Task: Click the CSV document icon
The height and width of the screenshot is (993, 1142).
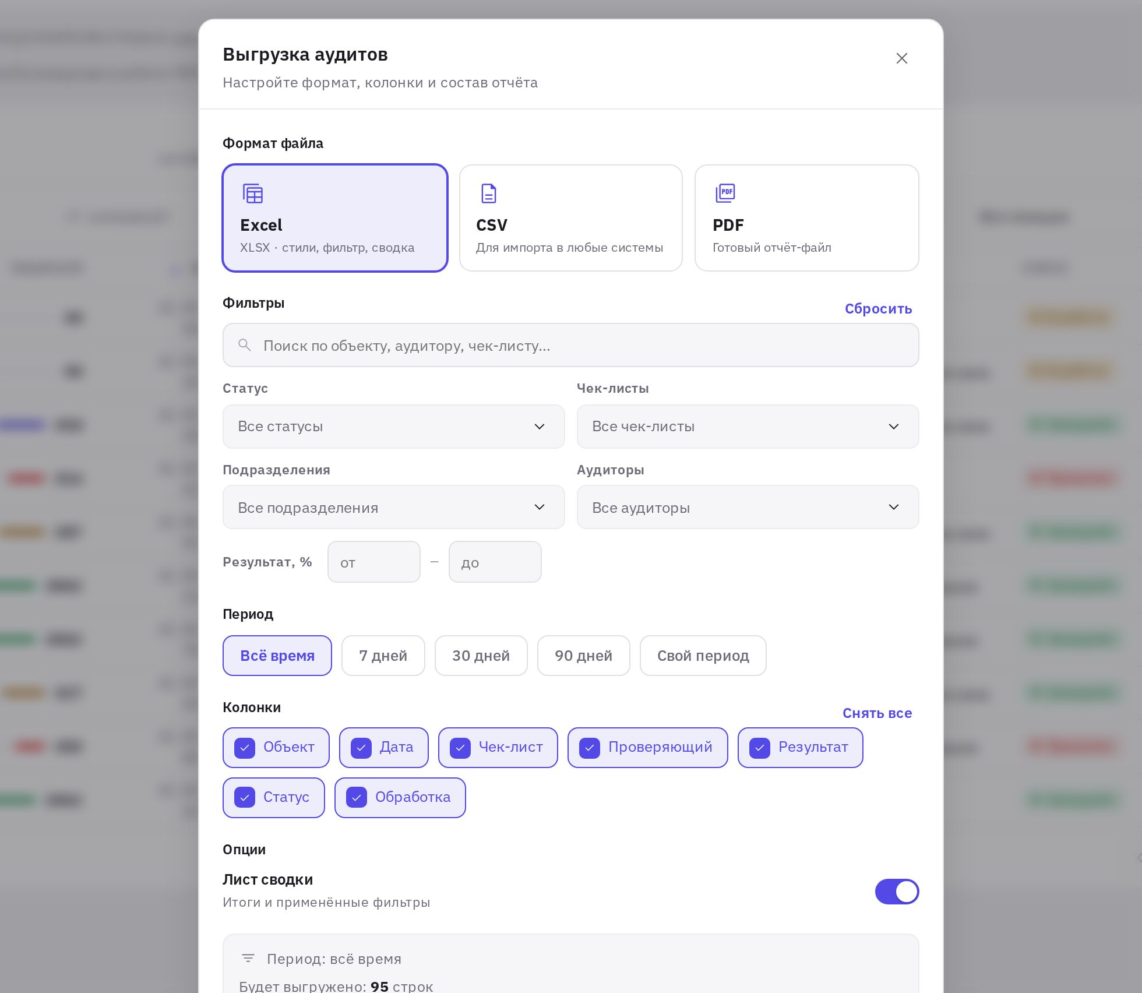Action: click(489, 193)
